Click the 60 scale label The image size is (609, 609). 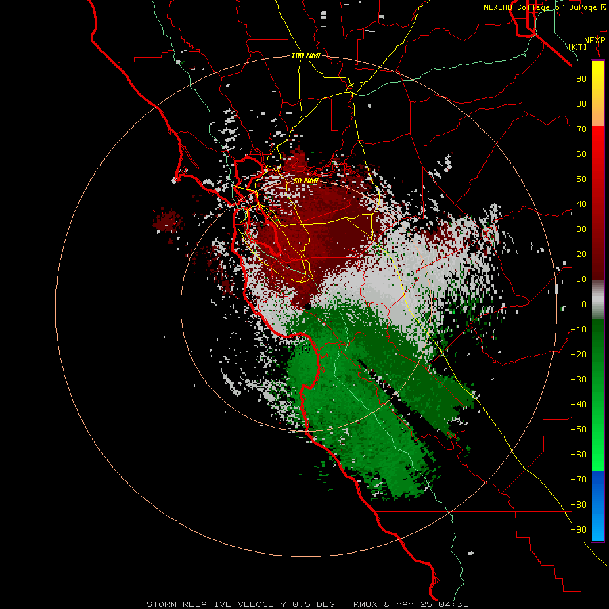click(x=581, y=154)
